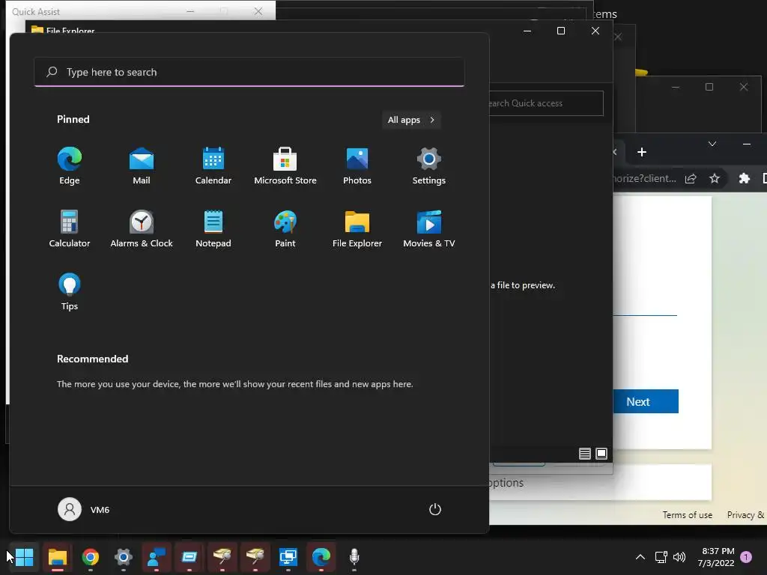Image resolution: width=767 pixels, height=575 pixels.
Task: Open the Remote Desktop taskbar icon
Action: pyautogui.click(x=288, y=557)
